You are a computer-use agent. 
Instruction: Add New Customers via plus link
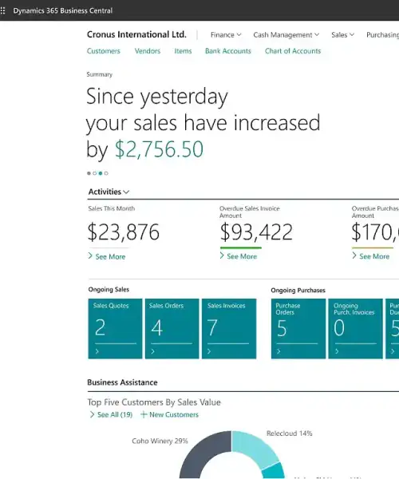pos(169,415)
